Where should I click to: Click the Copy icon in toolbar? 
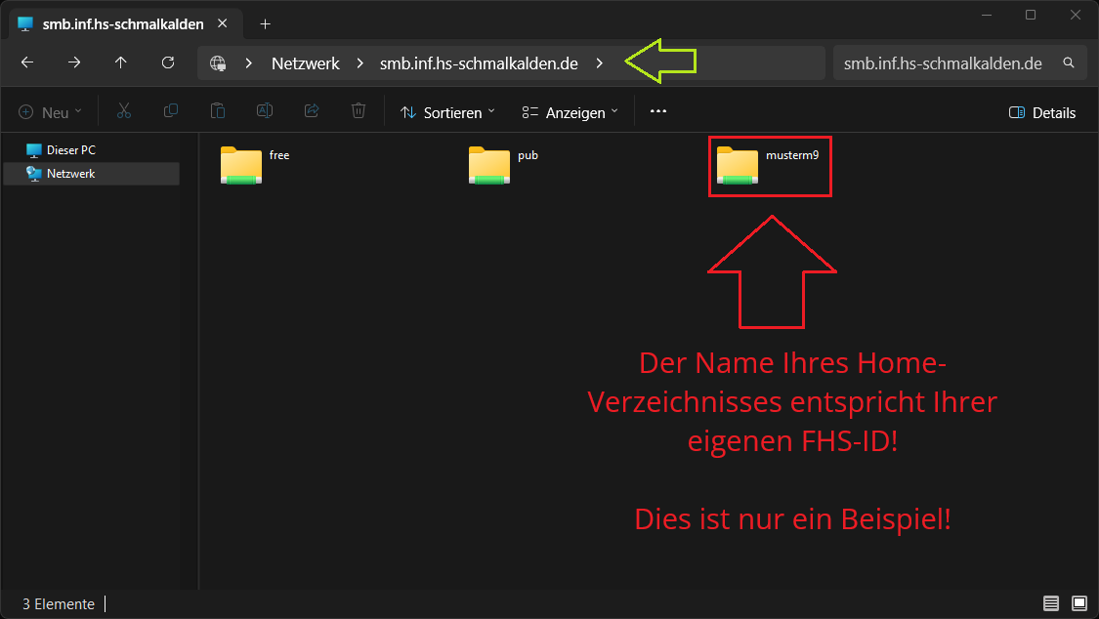171,112
